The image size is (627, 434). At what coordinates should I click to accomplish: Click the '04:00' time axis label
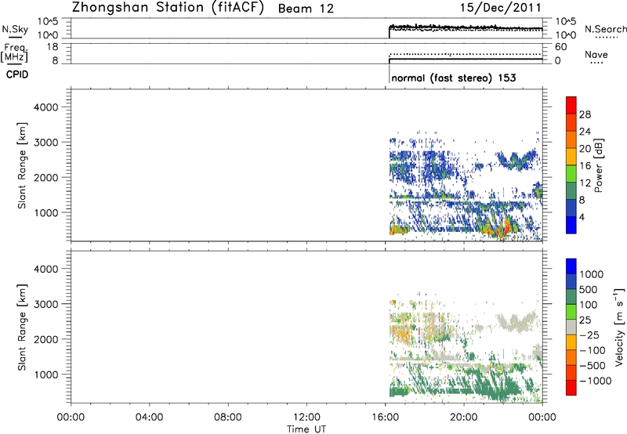pos(149,418)
